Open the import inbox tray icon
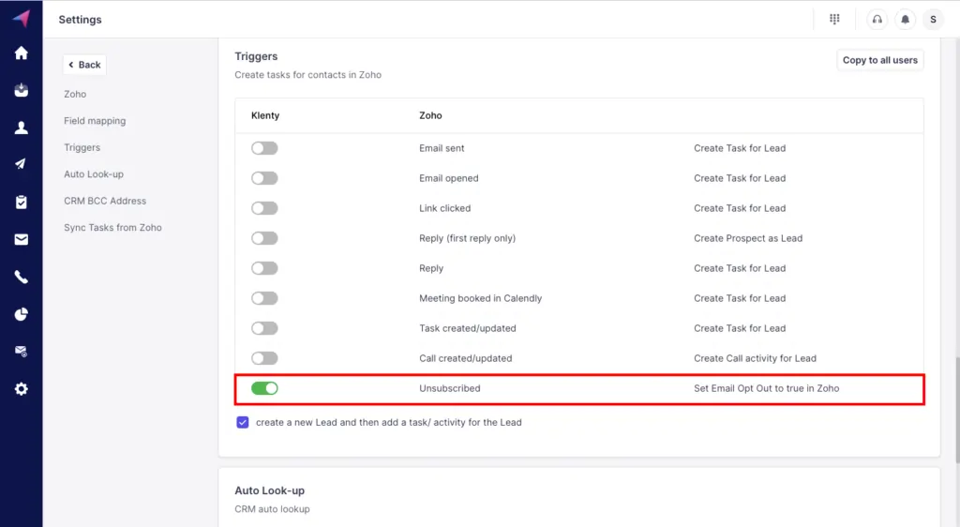 point(22,90)
